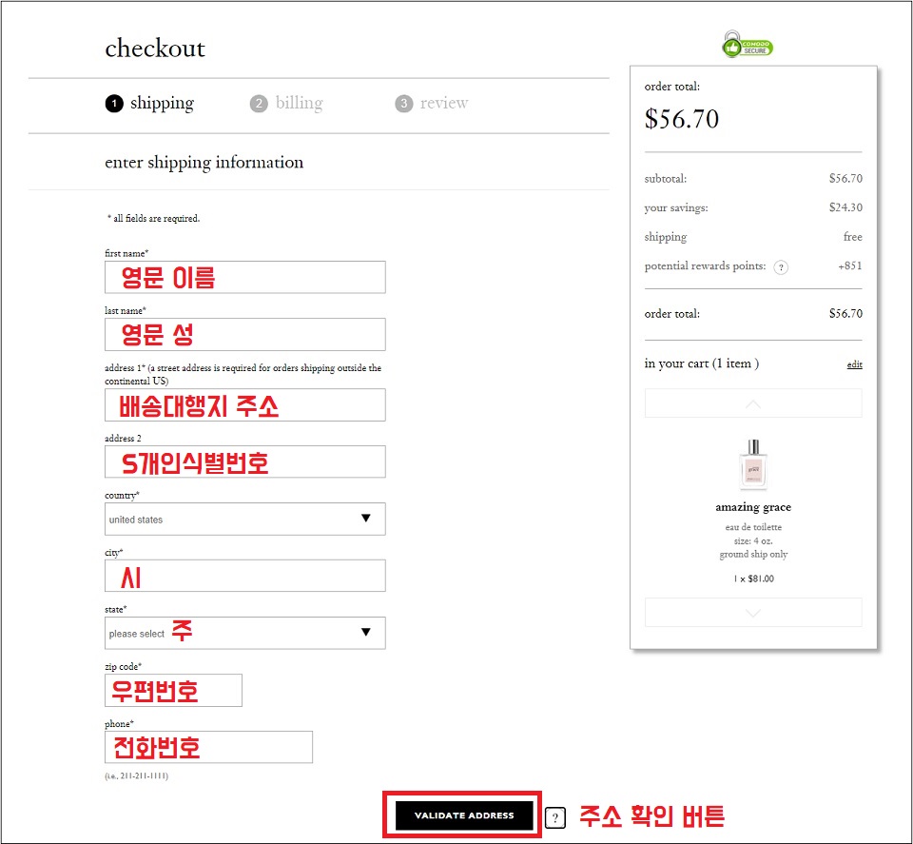This screenshot has width=913, height=844.
Task: Click the Comodo Secure badge icon
Action: [748, 45]
